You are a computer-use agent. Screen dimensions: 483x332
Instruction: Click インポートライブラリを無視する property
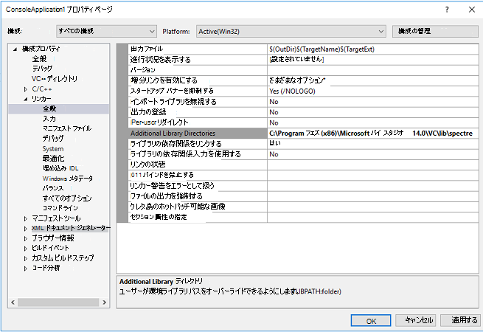tap(198, 102)
